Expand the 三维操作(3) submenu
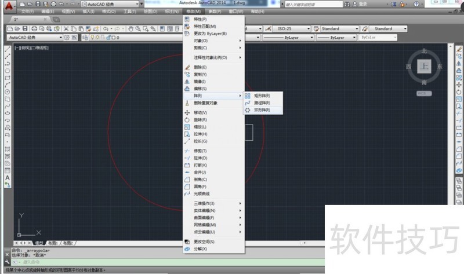 pyautogui.click(x=213, y=203)
